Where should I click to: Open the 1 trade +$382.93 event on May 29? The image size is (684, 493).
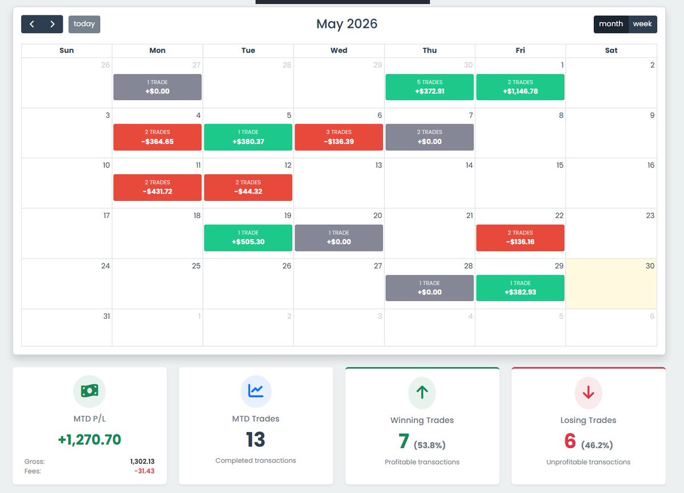tap(520, 287)
